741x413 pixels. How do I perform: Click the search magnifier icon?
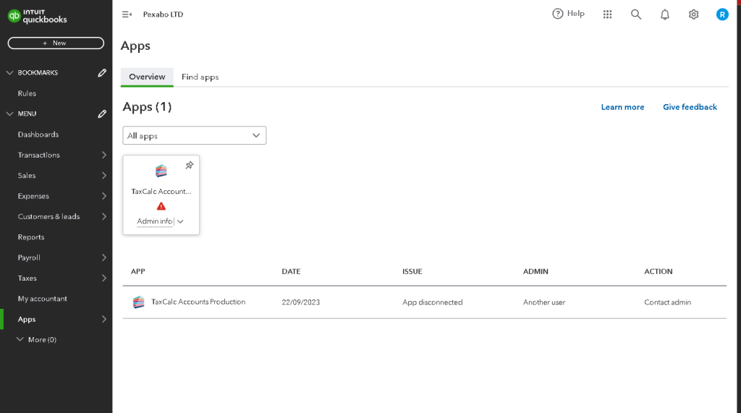click(x=636, y=14)
